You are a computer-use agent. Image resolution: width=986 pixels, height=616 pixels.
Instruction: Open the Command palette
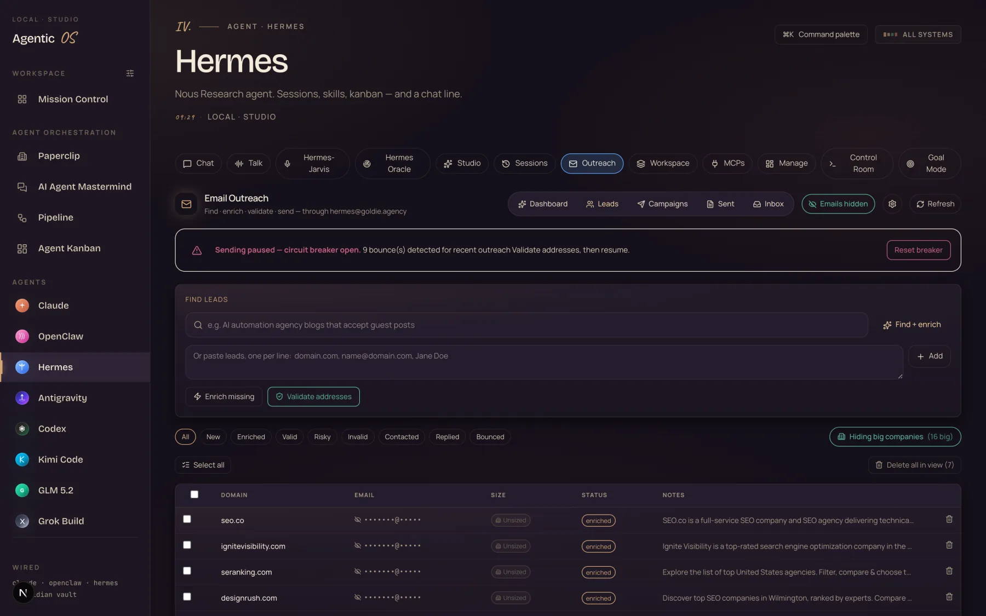pyautogui.click(x=821, y=34)
